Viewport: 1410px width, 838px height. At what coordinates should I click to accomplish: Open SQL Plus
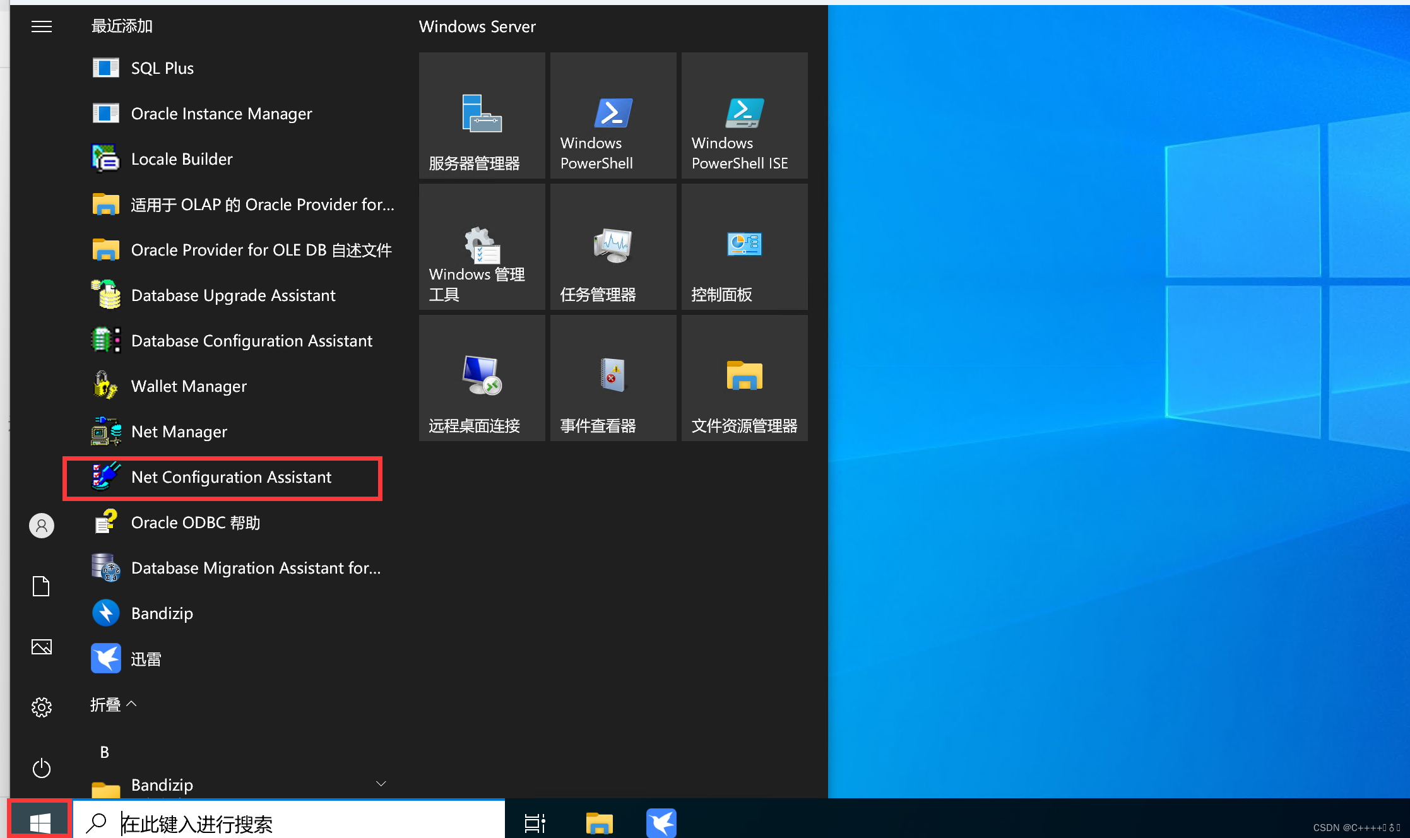(x=162, y=69)
